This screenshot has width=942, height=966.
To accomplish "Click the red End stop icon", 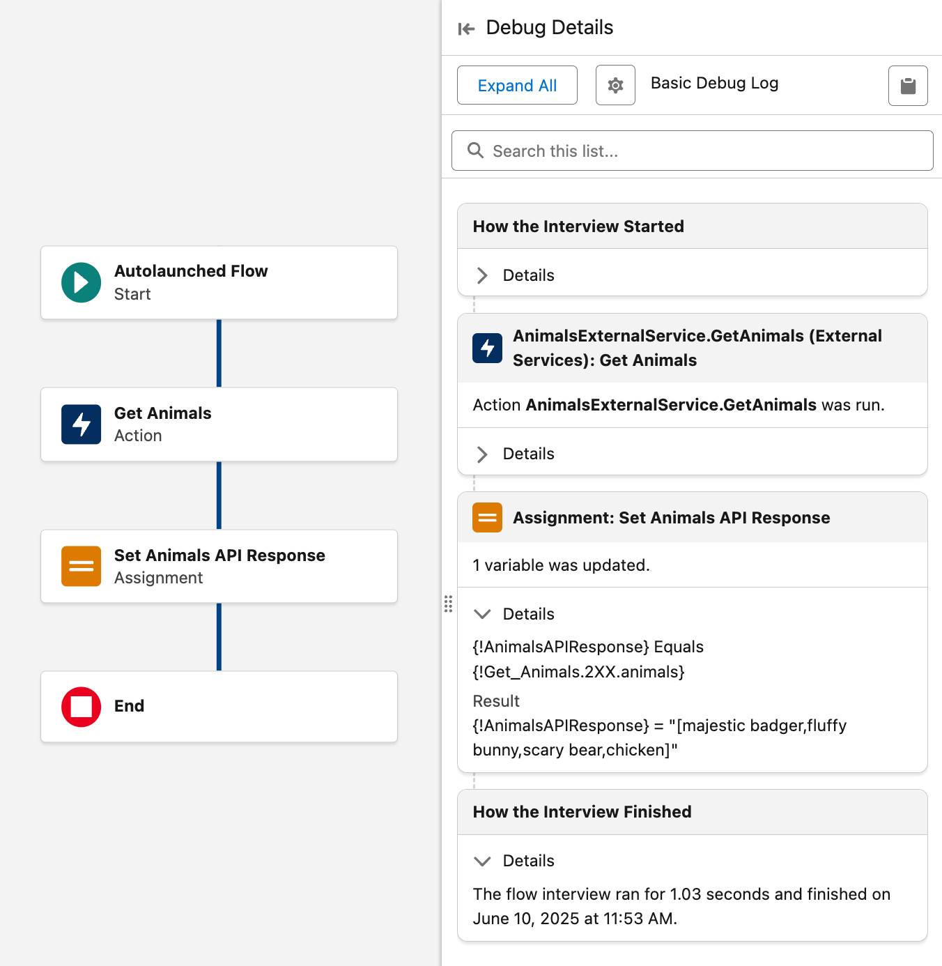I will pos(81,707).
